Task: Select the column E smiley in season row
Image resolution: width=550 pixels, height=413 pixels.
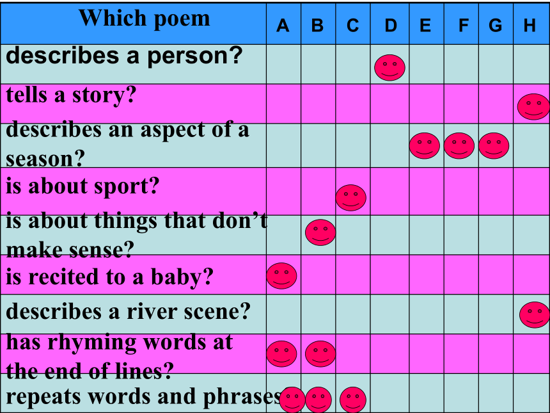Action: click(425, 146)
